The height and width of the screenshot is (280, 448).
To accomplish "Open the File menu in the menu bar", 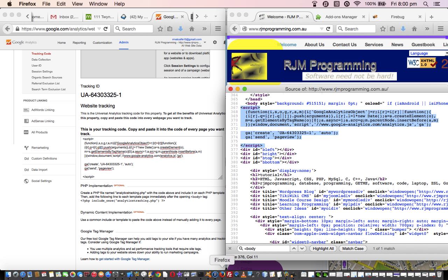I will tap(46, 4).
